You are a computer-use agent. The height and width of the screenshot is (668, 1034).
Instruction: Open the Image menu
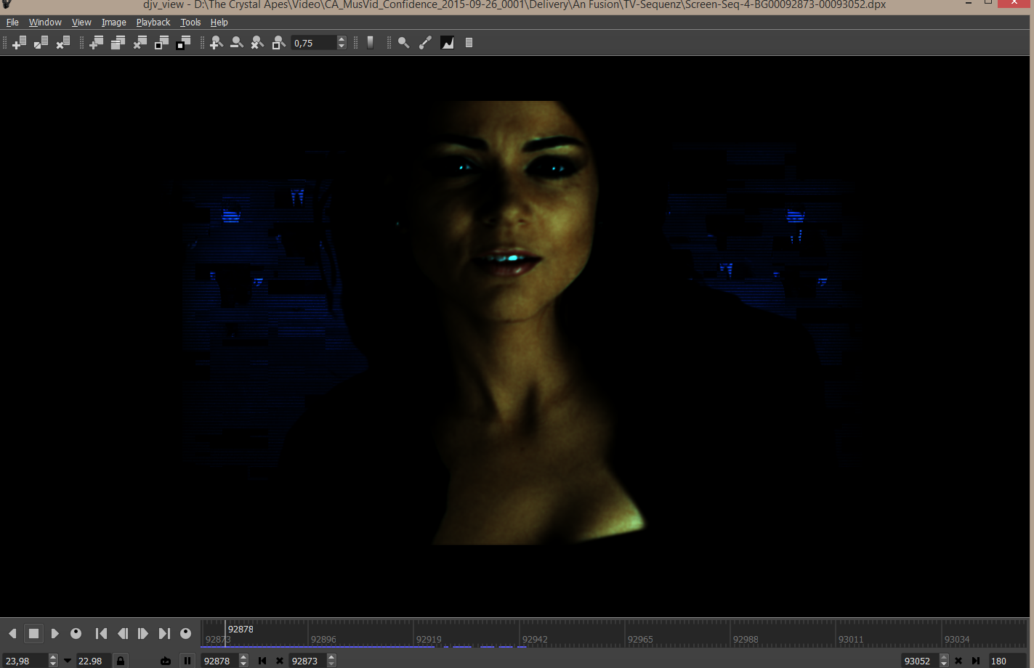pyautogui.click(x=113, y=23)
